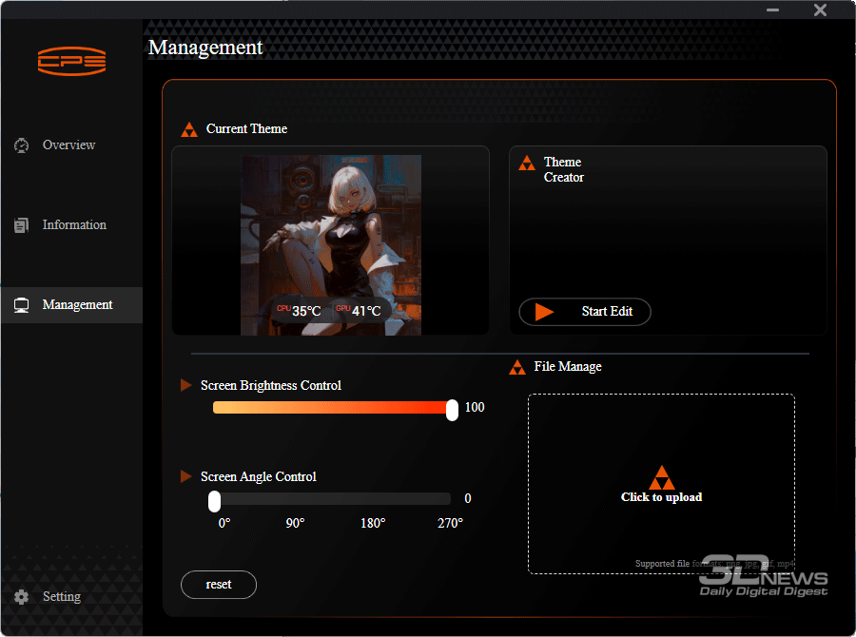
Task: Click the 0° angle label
Action: click(224, 523)
